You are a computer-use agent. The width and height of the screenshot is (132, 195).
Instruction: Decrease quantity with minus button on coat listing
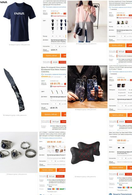(x=118, y=36)
